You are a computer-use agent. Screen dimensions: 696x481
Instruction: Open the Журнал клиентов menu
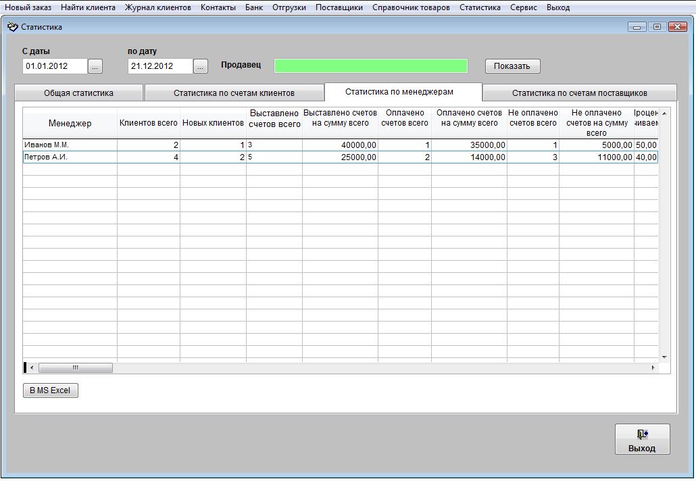pyautogui.click(x=157, y=7)
